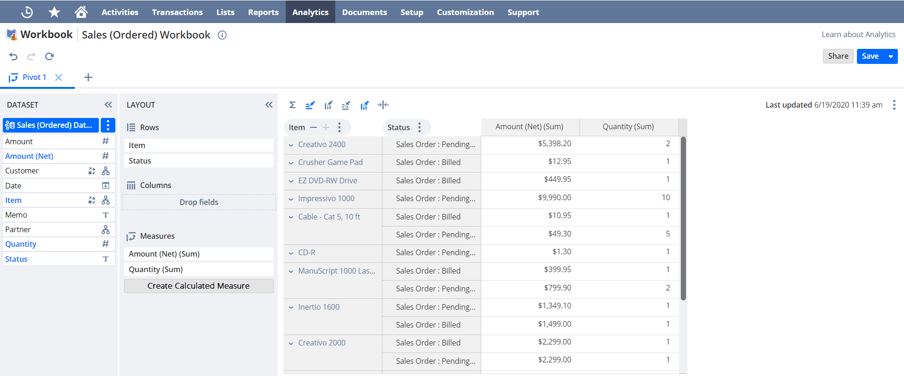The width and height of the screenshot is (904, 376).
Task: Collapse the Crusher Game Pad row
Action: click(291, 163)
